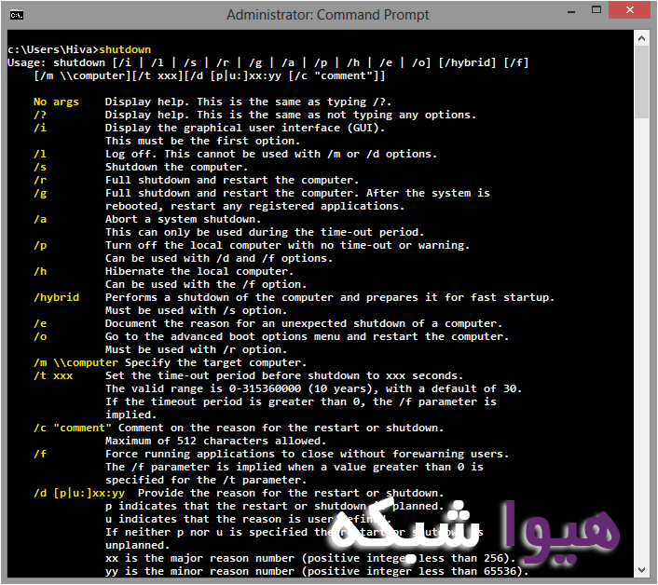Click the '/t xxx' option label

coord(52,375)
